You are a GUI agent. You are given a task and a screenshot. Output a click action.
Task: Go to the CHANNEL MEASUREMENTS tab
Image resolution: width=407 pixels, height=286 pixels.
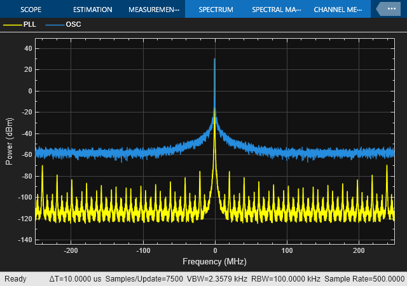coord(338,10)
